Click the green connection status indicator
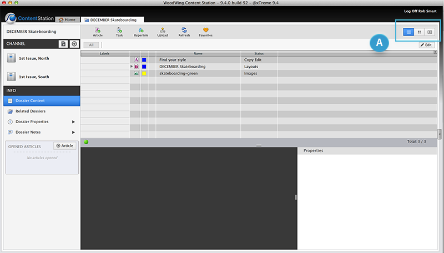The image size is (444, 253). pyautogui.click(x=86, y=142)
